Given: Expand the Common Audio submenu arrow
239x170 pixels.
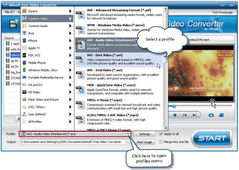Looking at the screenshot, I should [x=70, y=26].
